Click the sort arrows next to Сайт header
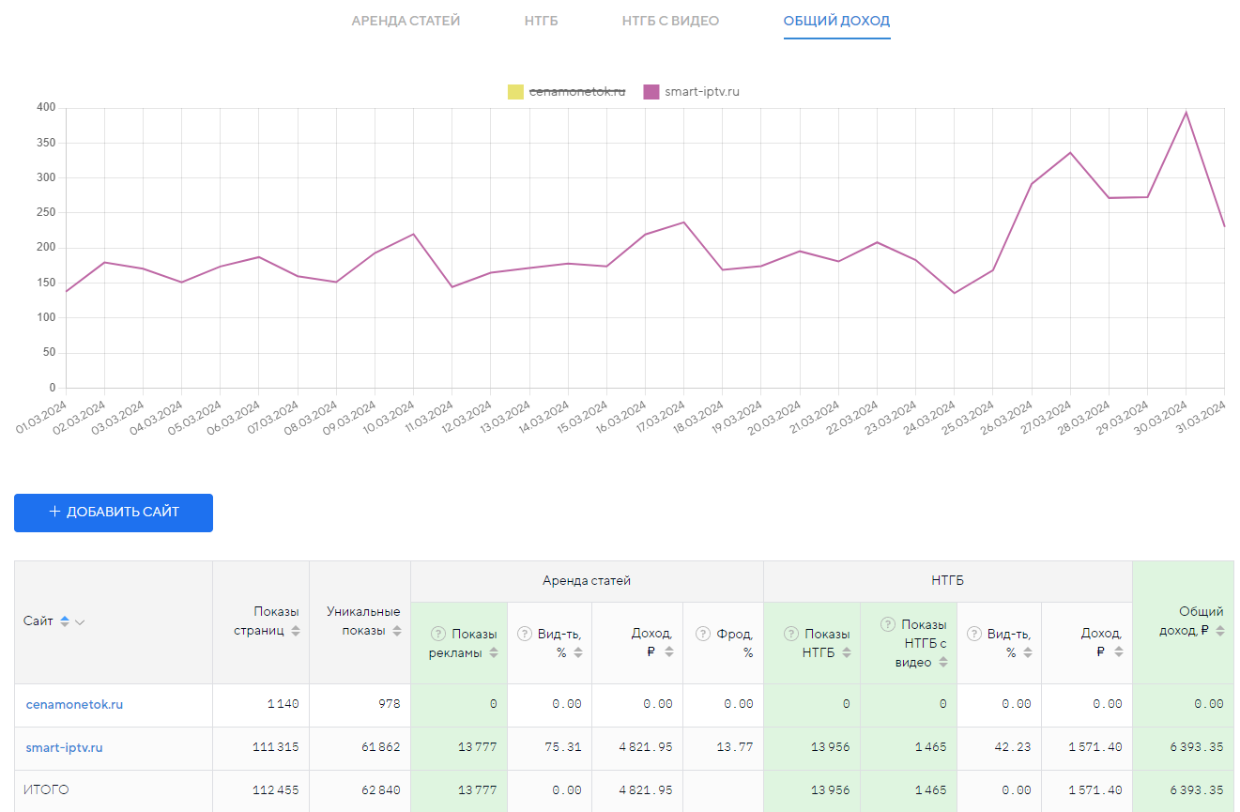 [65, 621]
